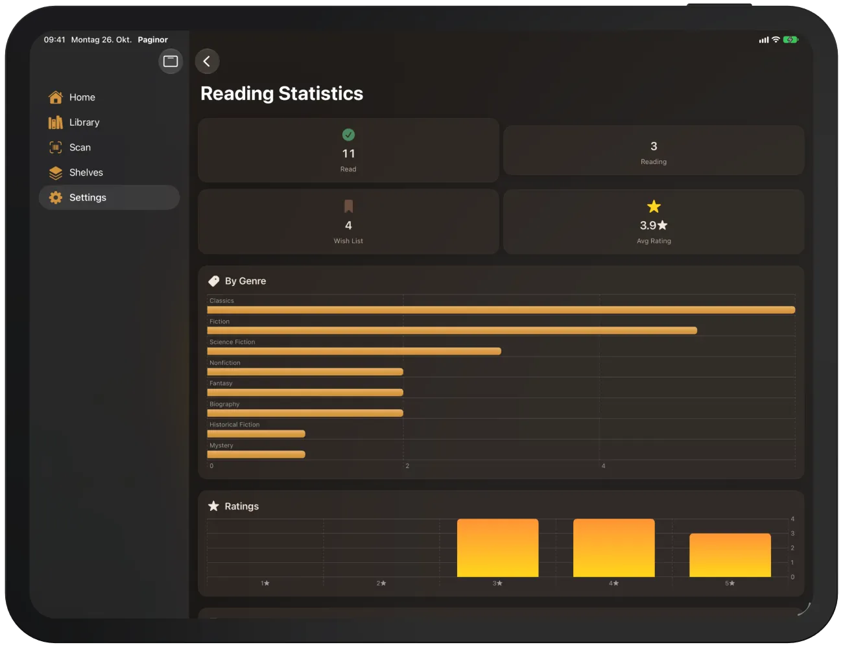Screen dimensions: 843x647
Task: Click the Library books icon
Action: click(56, 123)
